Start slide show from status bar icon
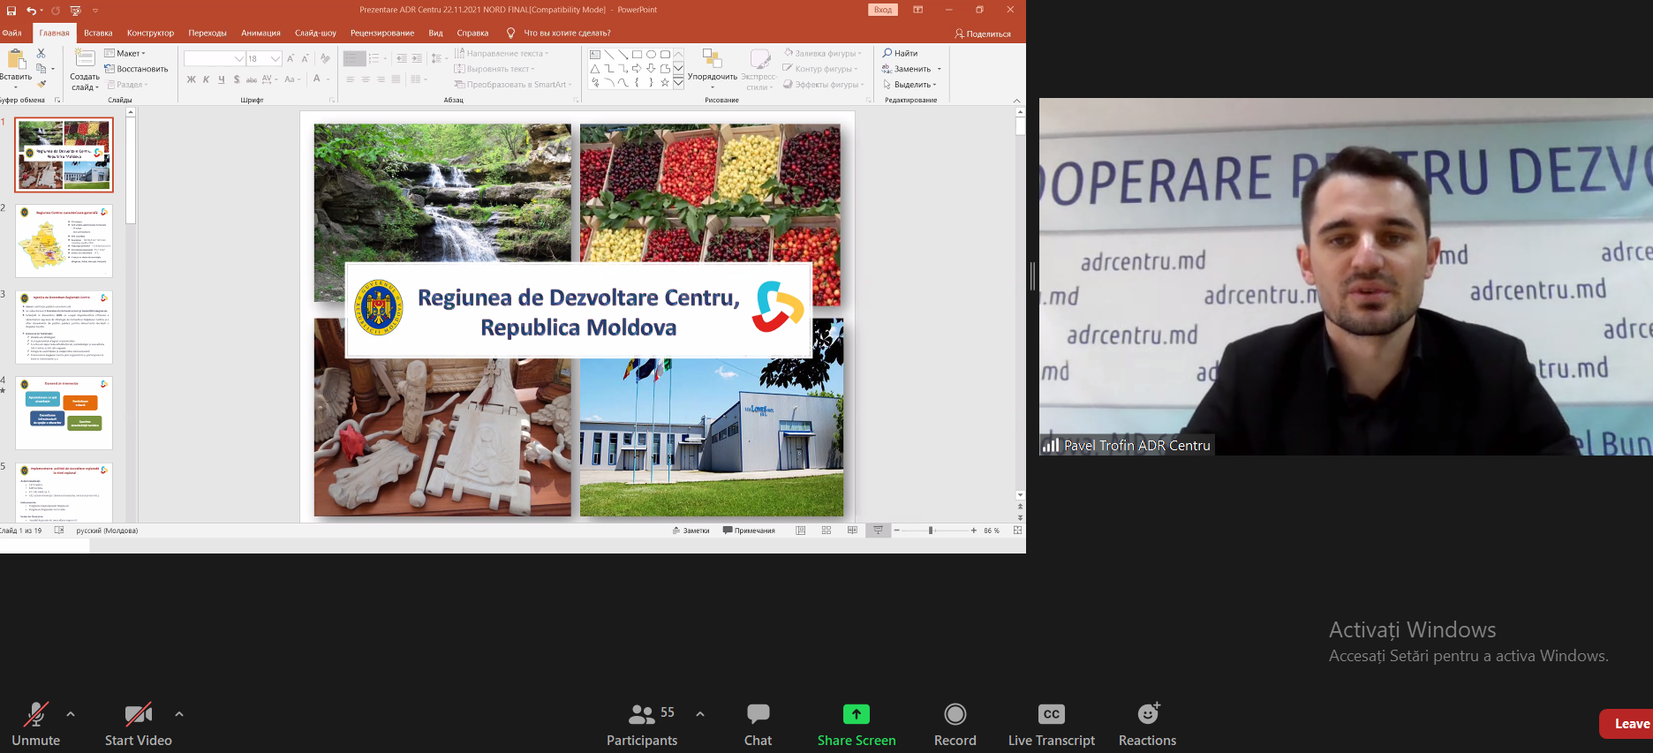Image resolution: width=1653 pixels, height=753 pixels. 878,531
